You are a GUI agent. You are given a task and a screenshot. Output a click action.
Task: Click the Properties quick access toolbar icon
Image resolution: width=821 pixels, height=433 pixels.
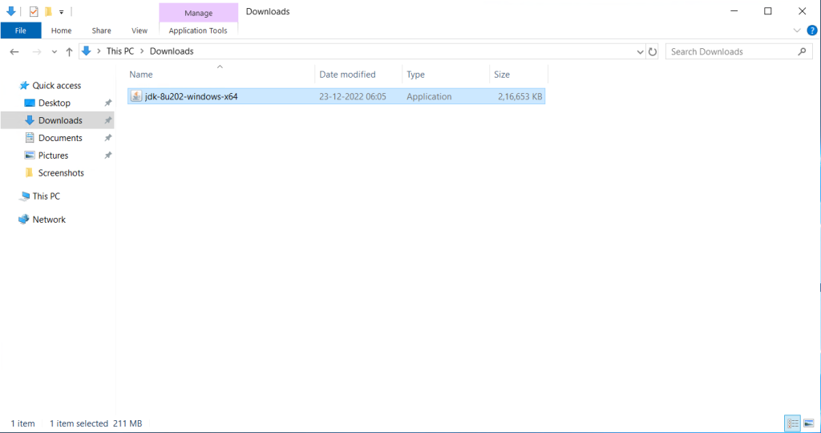[x=34, y=11]
